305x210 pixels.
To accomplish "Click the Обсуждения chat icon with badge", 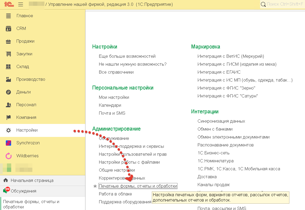I will click(6, 190).
